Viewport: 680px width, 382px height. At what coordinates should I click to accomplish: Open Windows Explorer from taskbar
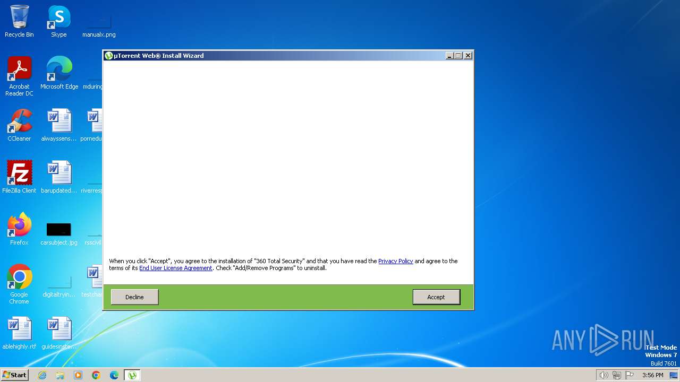(x=60, y=375)
